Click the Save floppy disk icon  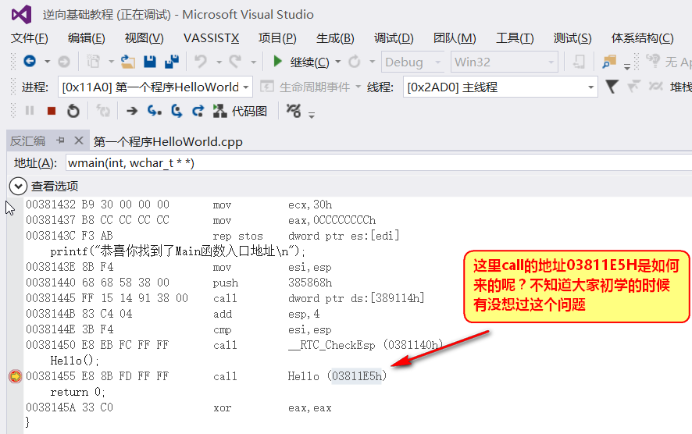coord(150,62)
